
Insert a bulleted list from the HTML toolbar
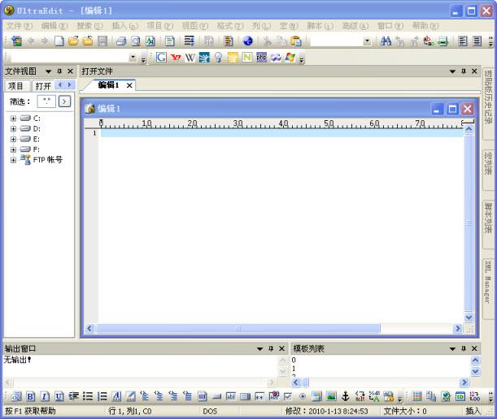click(x=88, y=396)
